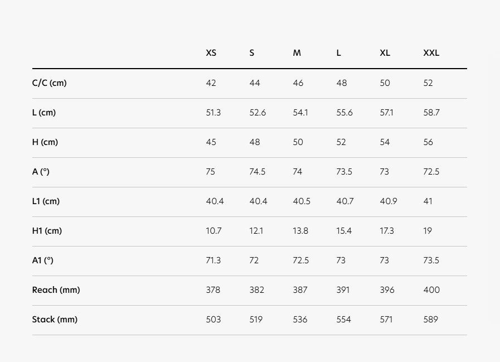The height and width of the screenshot is (362, 500).
Task: Select the XS size column header
Action: [211, 53]
